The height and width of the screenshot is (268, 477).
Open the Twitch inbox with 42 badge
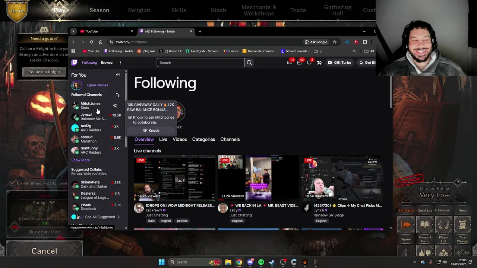click(x=299, y=63)
